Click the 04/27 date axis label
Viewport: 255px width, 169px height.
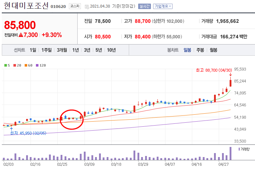pos(223,164)
